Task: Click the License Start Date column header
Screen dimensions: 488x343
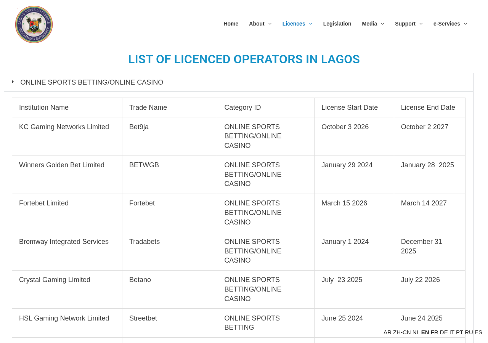Action: [354, 107]
